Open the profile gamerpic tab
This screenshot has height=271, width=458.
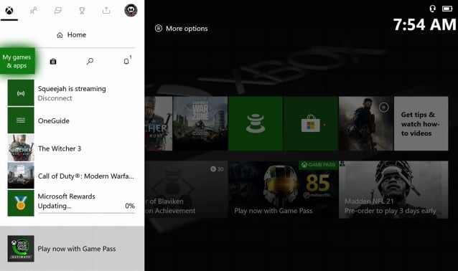point(131,11)
